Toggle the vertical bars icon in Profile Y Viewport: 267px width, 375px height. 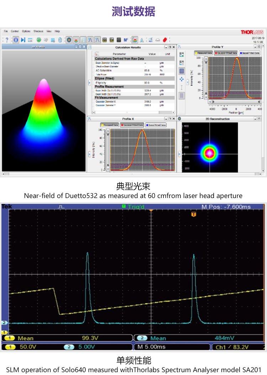(182, 96)
